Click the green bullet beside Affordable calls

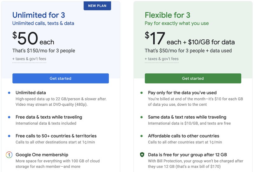pos(142,136)
